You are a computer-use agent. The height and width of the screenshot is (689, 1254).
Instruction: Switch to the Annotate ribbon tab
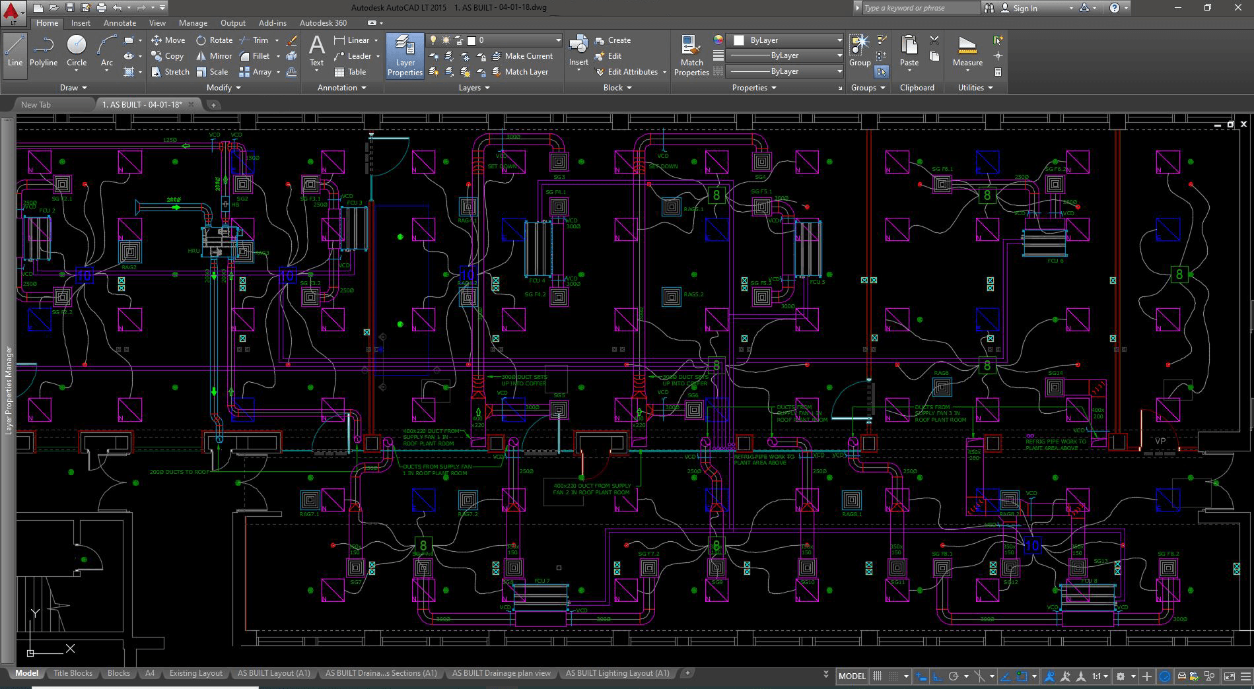tap(120, 23)
